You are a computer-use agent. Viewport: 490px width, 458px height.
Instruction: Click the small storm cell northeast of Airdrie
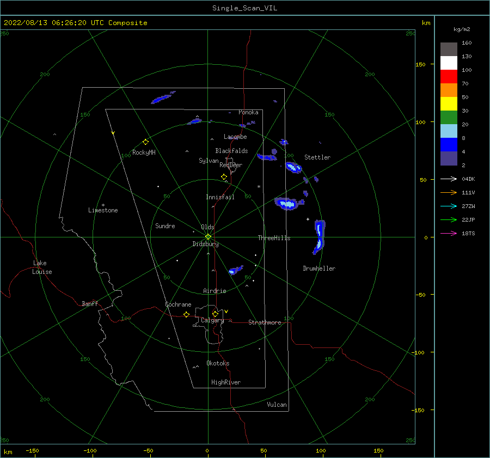(236, 270)
